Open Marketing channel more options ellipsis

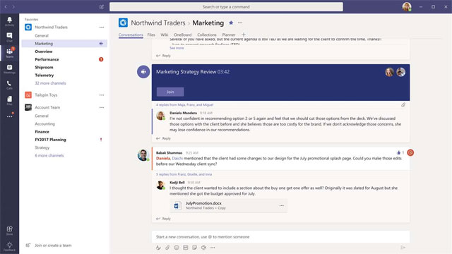(x=240, y=23)
